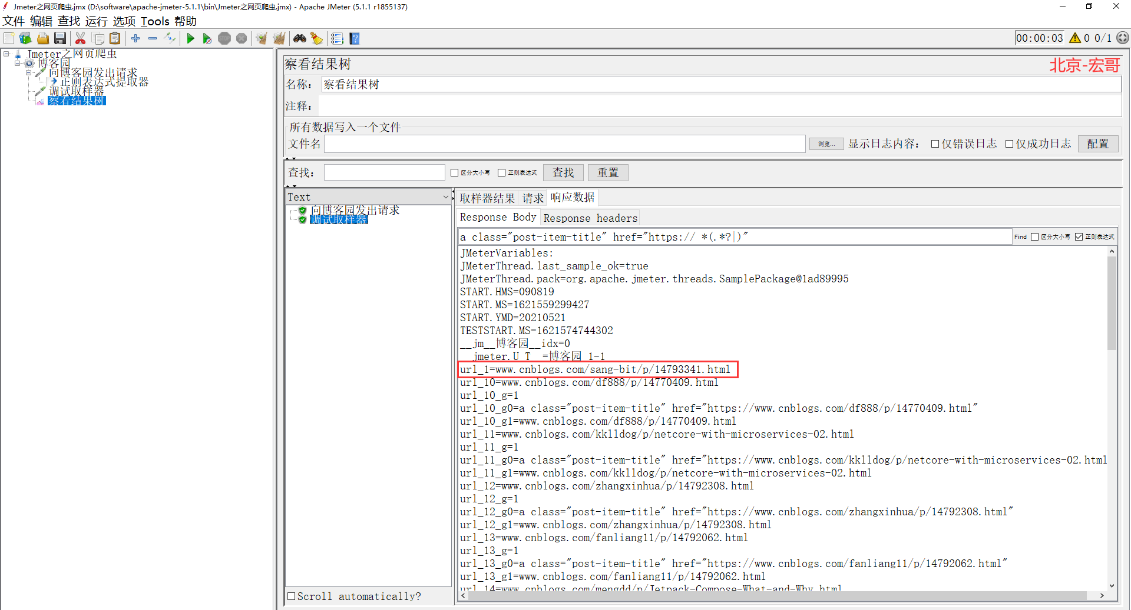Click the New test plan icon

tap(9, 38)
